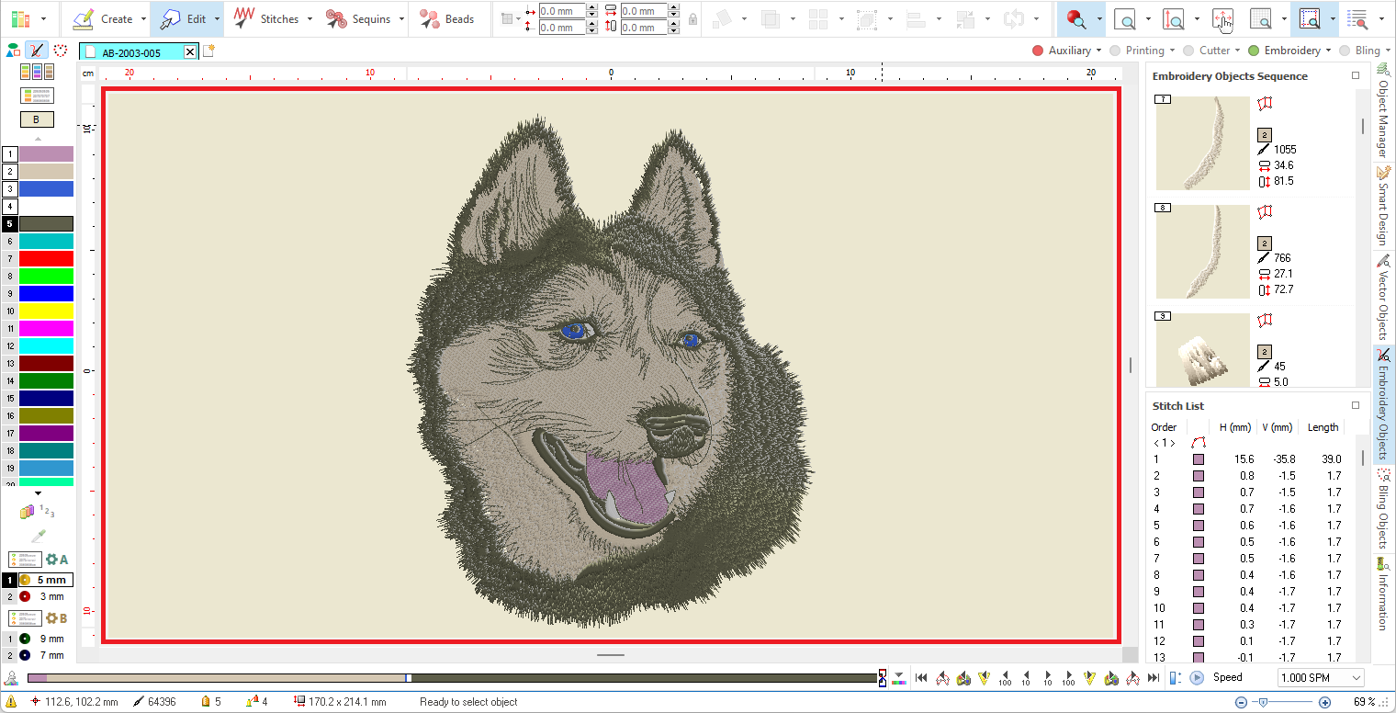Close the AB-2003-005 tab
Image resolution: width=1396 pixels, height=713 pixels.
pos(190,52)
